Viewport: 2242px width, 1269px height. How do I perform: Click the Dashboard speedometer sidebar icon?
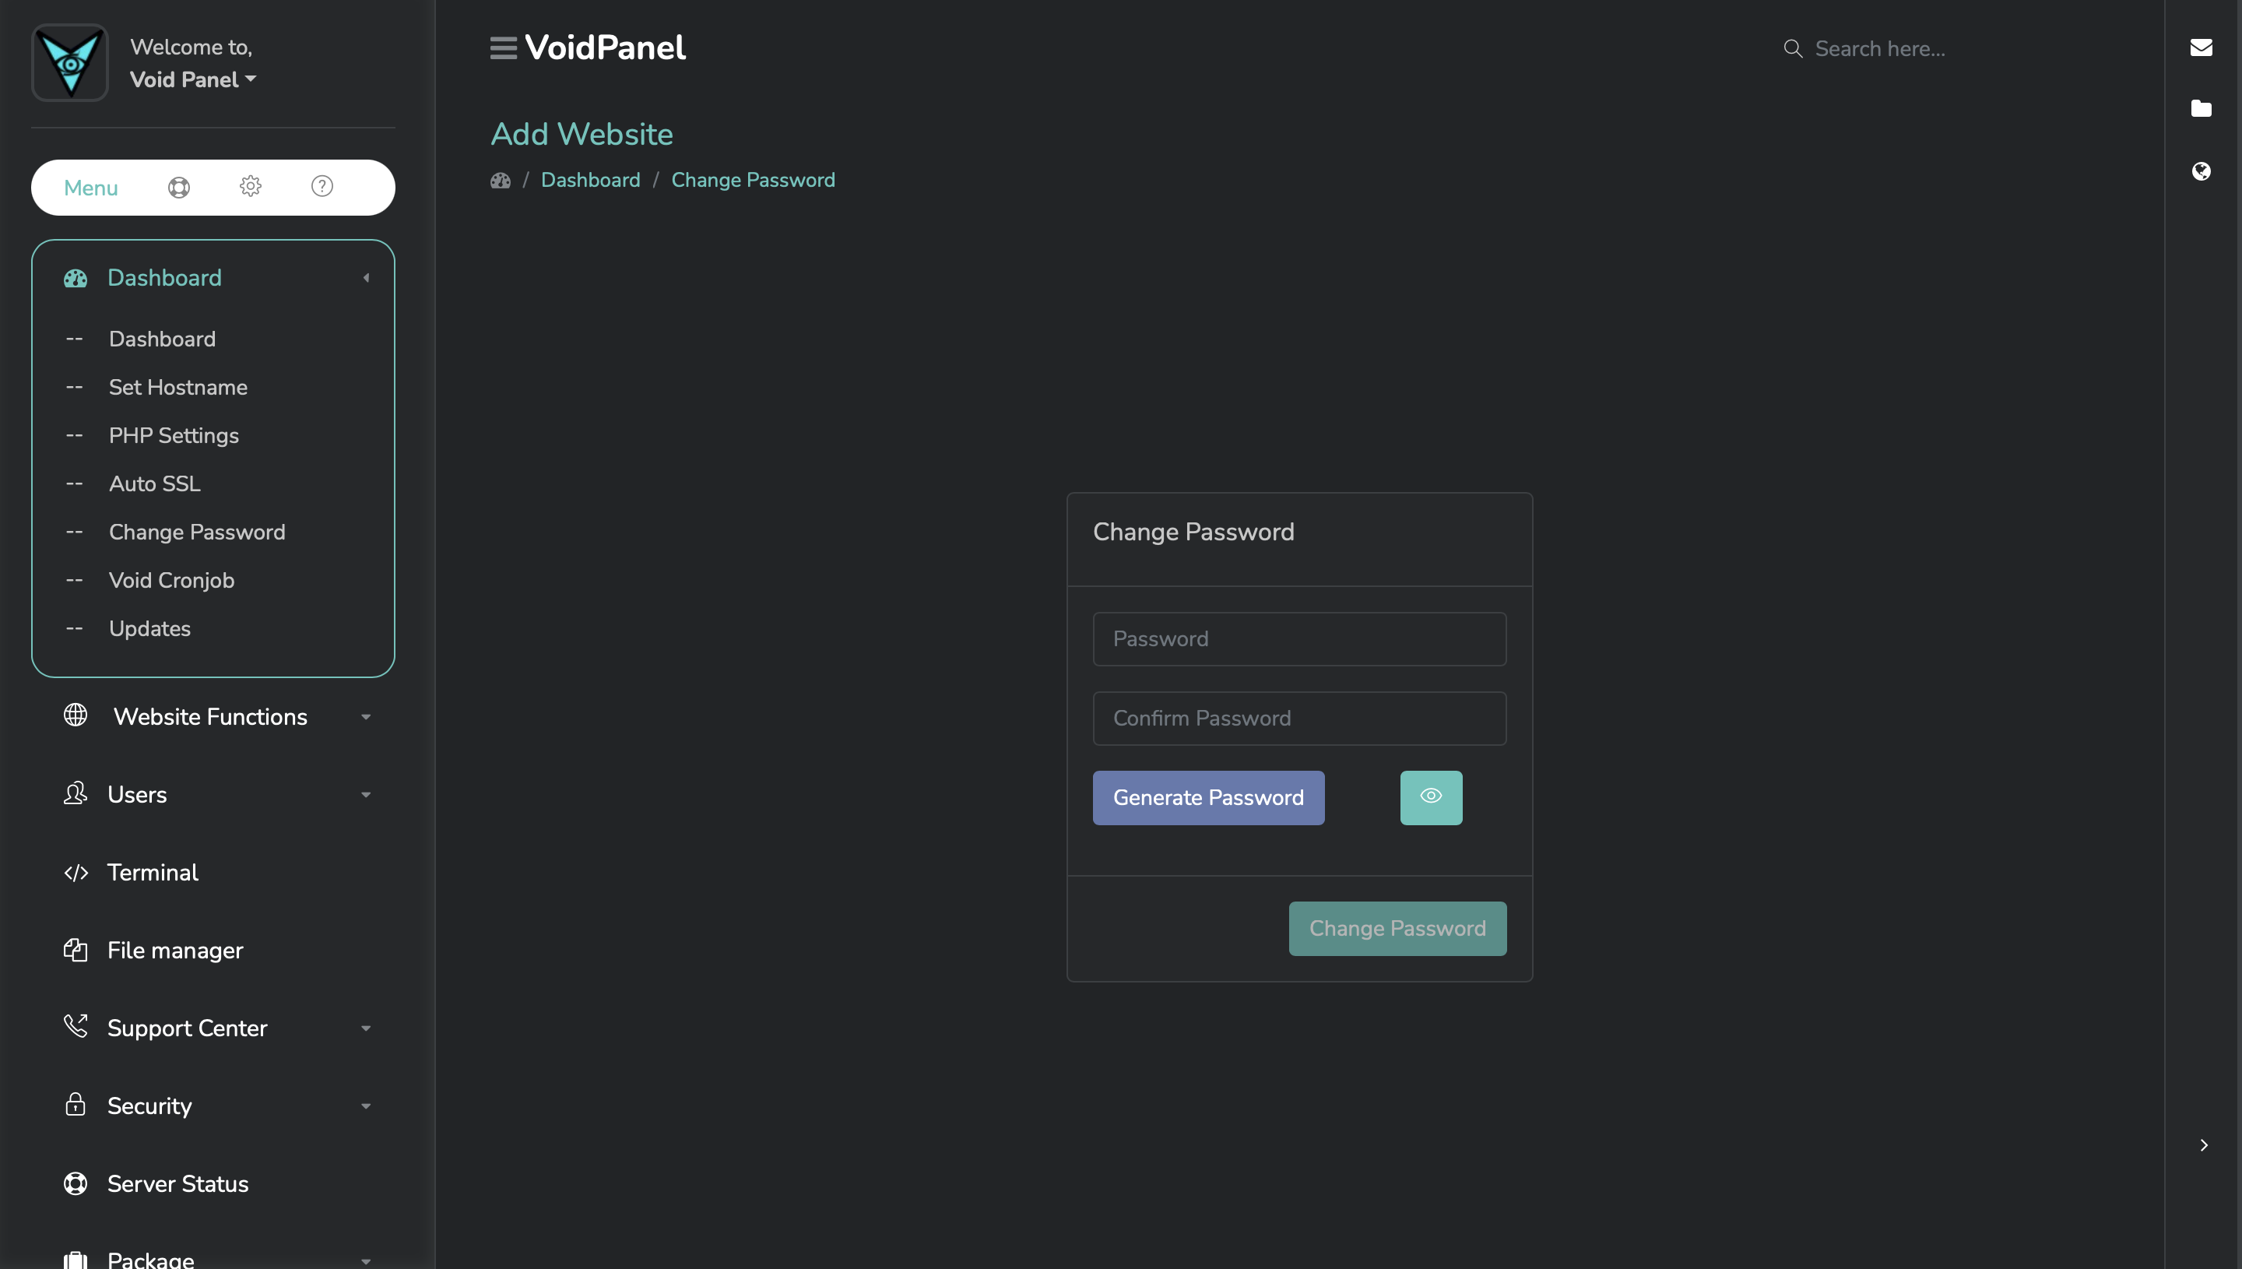tap(75, 278)
